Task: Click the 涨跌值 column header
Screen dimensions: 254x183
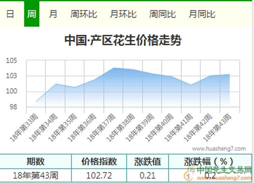Action: coord(148,161)
